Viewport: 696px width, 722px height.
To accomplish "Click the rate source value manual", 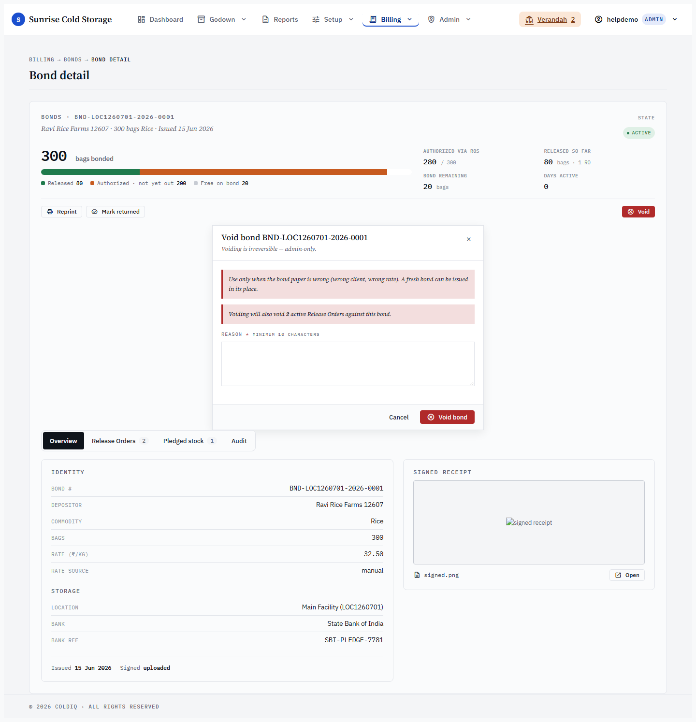I will pyautogui.click(x=372, y=570).
